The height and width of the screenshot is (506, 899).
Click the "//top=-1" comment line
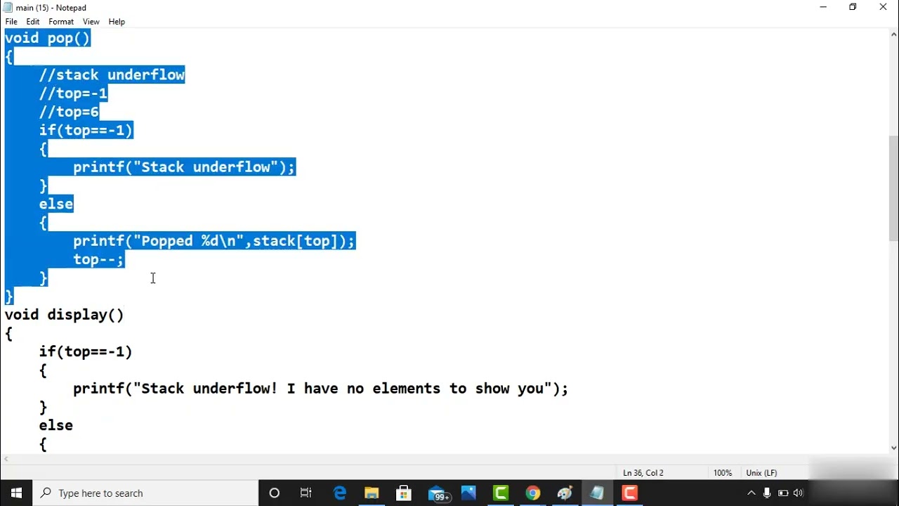[x=73, y=93]
